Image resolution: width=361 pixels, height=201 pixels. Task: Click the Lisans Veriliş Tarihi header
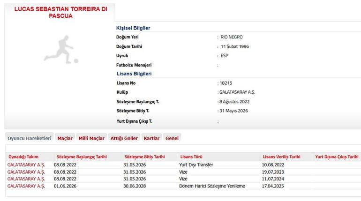(282, 157)
